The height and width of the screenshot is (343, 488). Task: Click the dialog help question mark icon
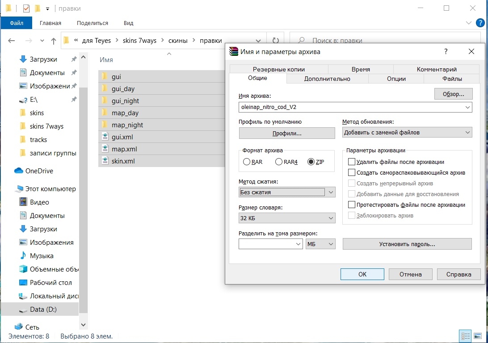click(446, 52)
